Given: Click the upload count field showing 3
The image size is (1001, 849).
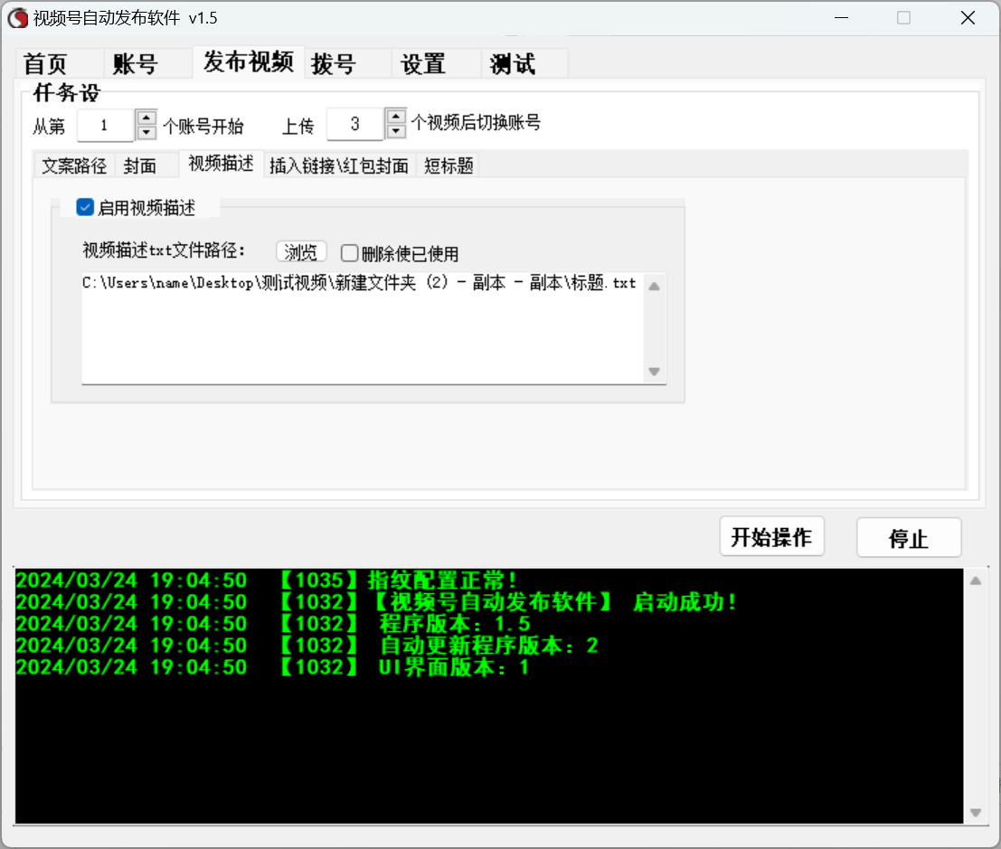Looking at the screenshot, I should [354, 124].
